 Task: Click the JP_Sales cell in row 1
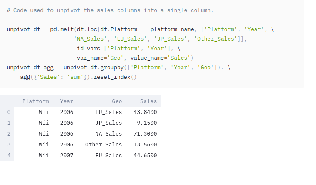(x=108, y=123)
